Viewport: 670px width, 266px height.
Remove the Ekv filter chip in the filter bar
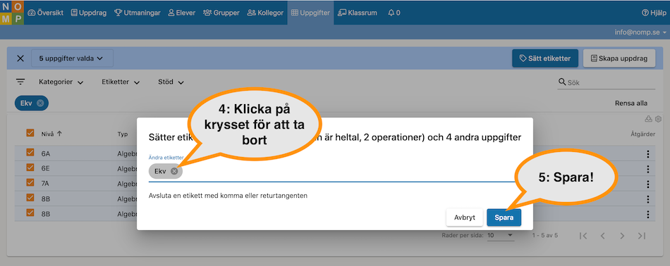pyautogui.click(x=39, y=103)
